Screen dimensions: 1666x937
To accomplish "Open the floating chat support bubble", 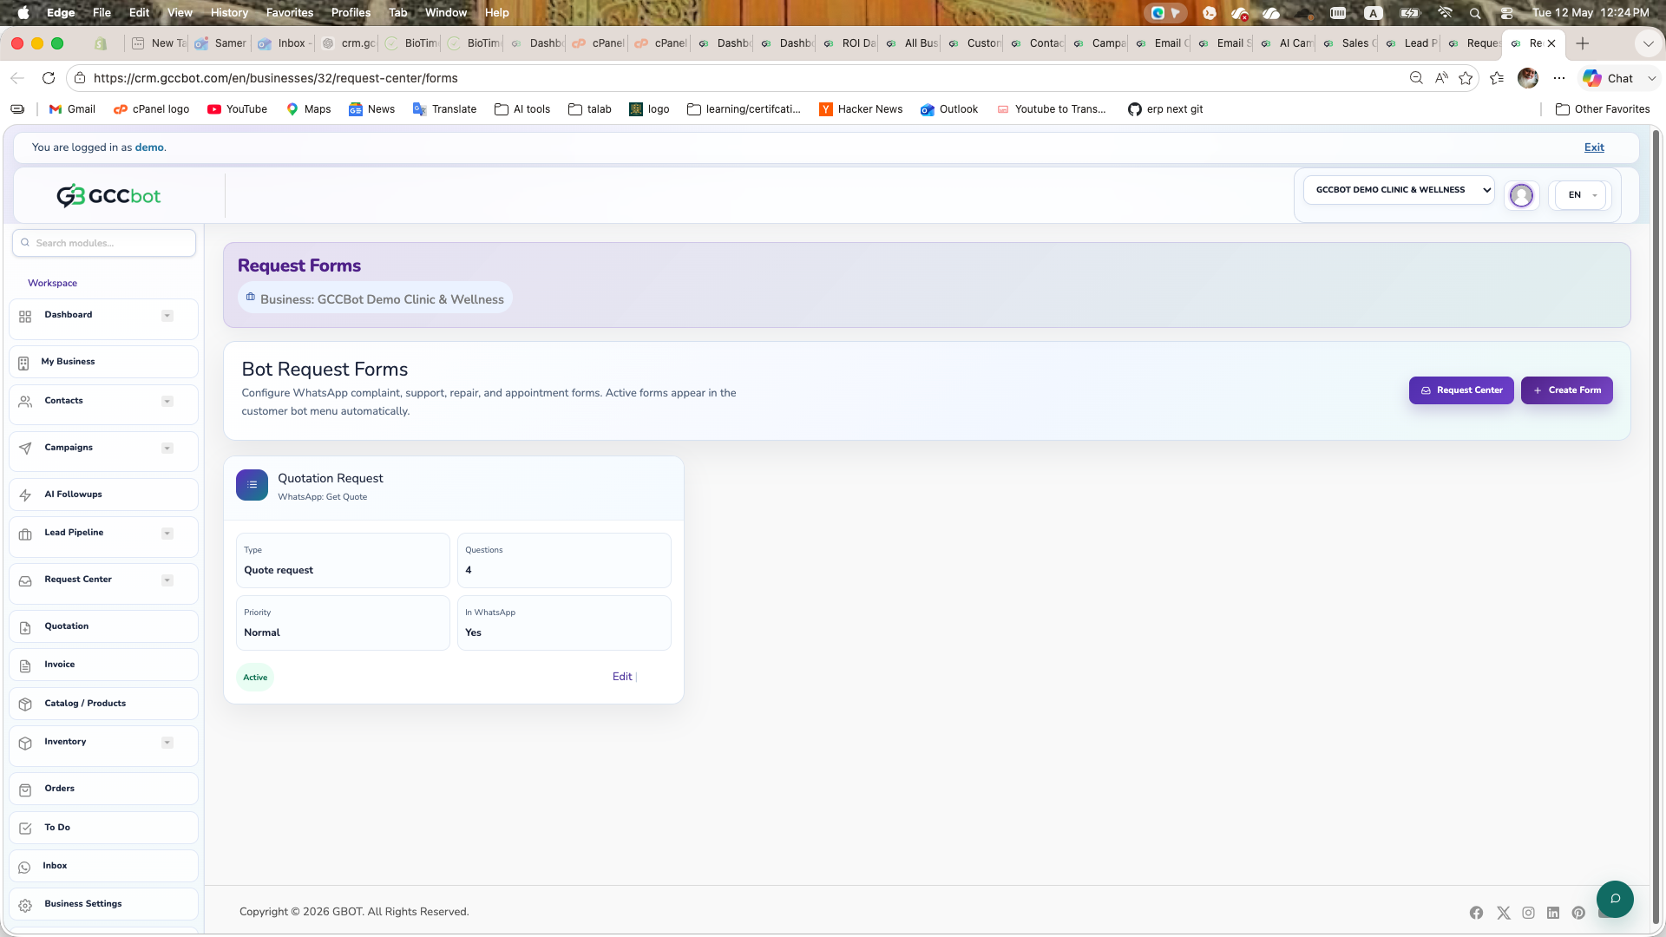I will [1615, 899].
